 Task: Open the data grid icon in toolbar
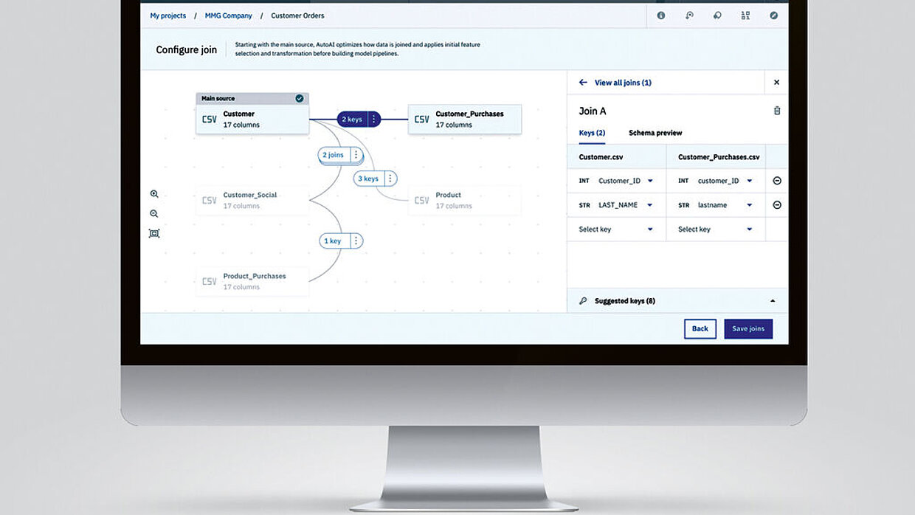click(745, 15)
